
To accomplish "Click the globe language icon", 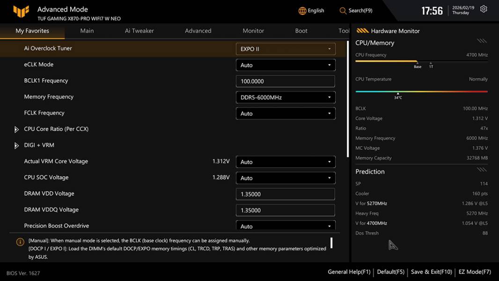I will point(302,11).
